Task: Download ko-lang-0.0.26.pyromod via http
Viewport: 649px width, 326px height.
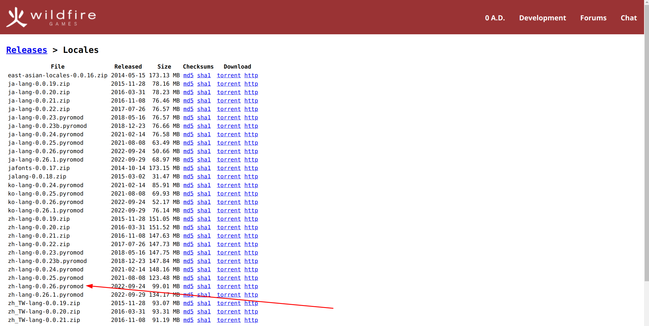Action: tap(251, 202)
